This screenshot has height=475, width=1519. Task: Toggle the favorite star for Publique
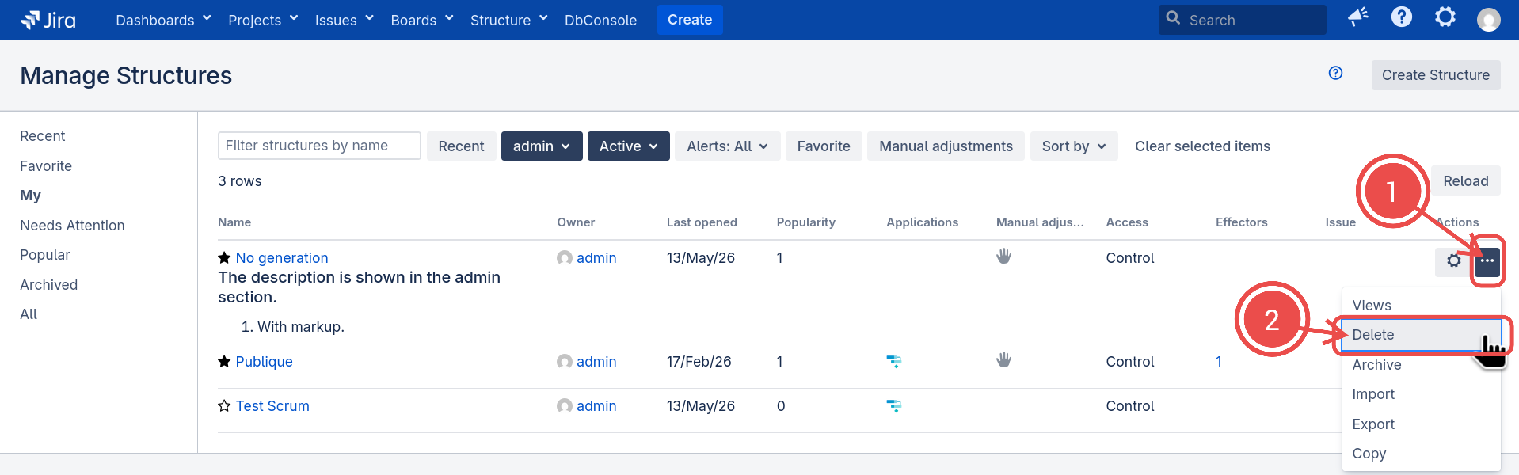tap(224, 362)
